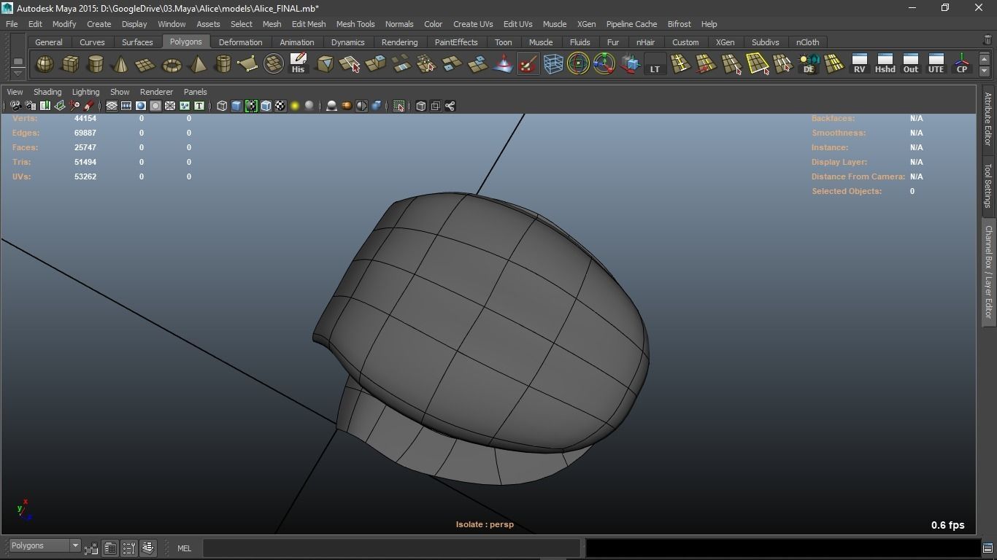Create a polygon pyramid from the shelf
The image size is (997, 560).
[197, 64]
